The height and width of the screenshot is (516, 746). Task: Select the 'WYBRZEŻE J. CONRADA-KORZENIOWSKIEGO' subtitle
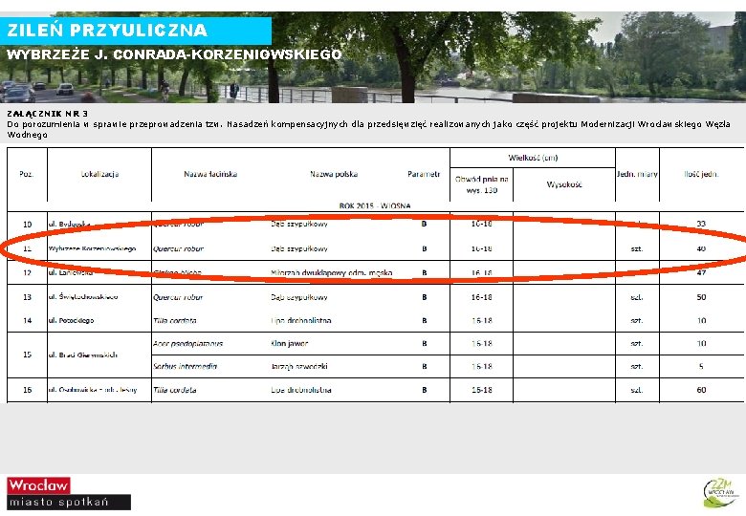(174, 54)
